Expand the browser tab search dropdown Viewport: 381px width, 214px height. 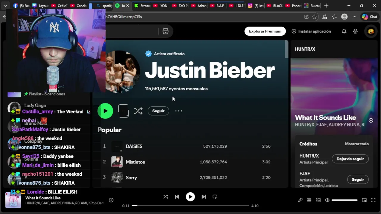(5, 6)
